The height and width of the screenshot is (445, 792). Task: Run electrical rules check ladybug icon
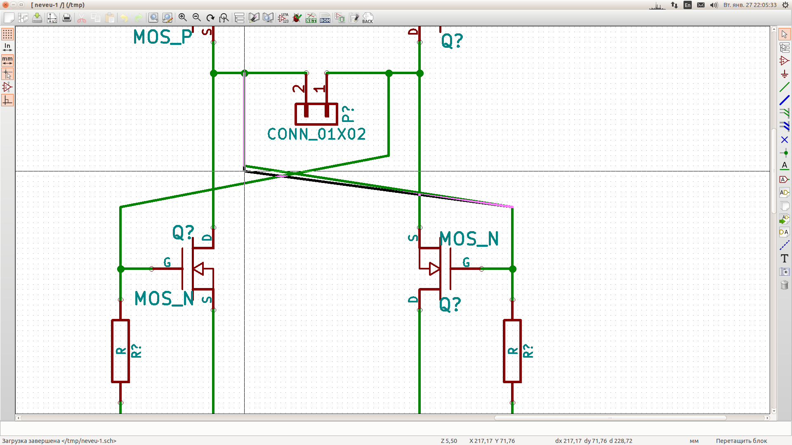[x=297, y=18]
